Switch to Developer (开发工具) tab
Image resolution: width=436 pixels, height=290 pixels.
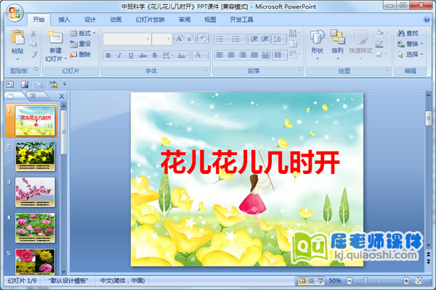click(241, 20)
